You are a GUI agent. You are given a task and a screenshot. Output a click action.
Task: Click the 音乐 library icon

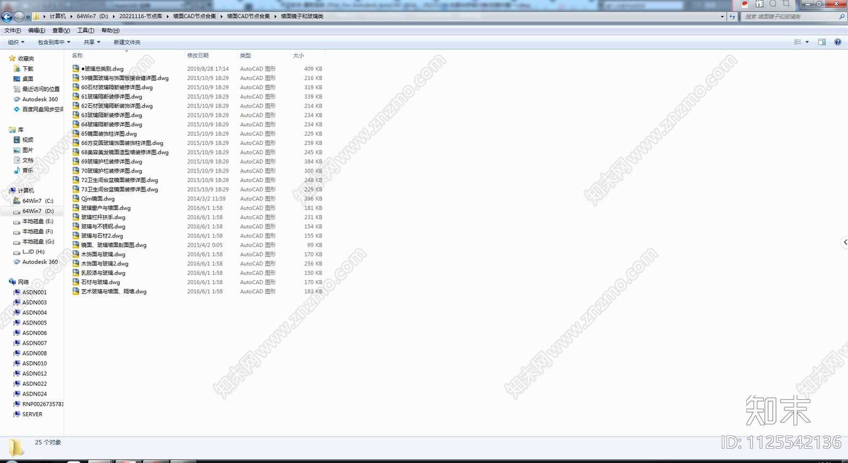[x=16, y=170]
